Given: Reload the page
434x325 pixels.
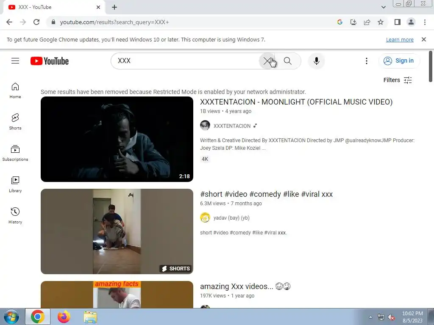Looking at the screenshot, I should pos(36,22).
